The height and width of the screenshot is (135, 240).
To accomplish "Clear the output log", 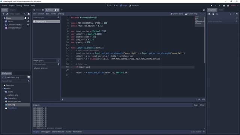I will pos(202,105).
